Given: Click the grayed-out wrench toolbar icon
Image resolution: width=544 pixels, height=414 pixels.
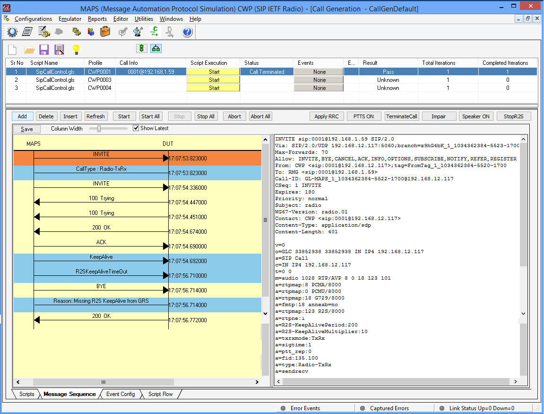Looking at the screenshot, I should click(122, 32).
